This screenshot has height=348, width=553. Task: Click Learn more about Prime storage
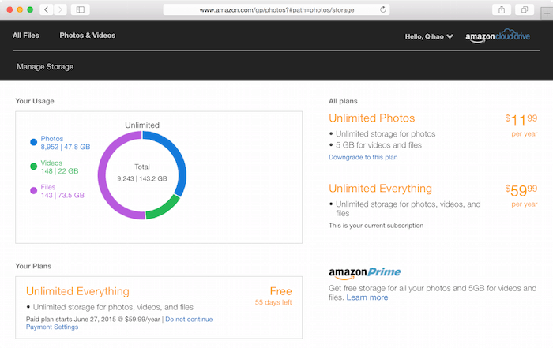pyautogui.click(x=367, y=297)
